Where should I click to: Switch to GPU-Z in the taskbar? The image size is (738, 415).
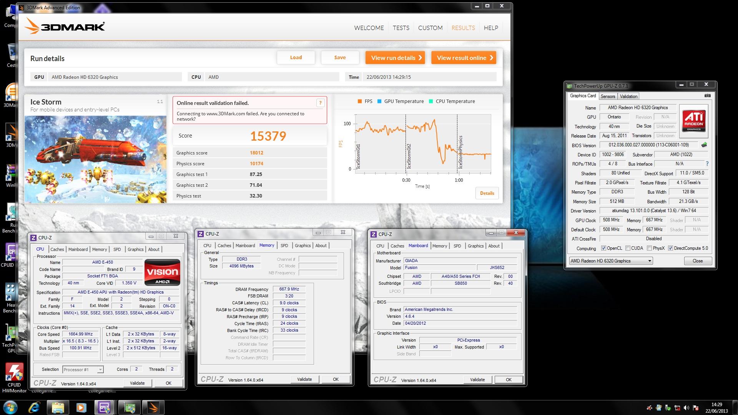(x=130, y=407)
